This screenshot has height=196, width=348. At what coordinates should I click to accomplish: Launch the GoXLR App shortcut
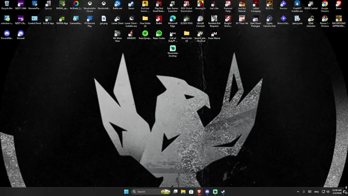coord(48,20)
